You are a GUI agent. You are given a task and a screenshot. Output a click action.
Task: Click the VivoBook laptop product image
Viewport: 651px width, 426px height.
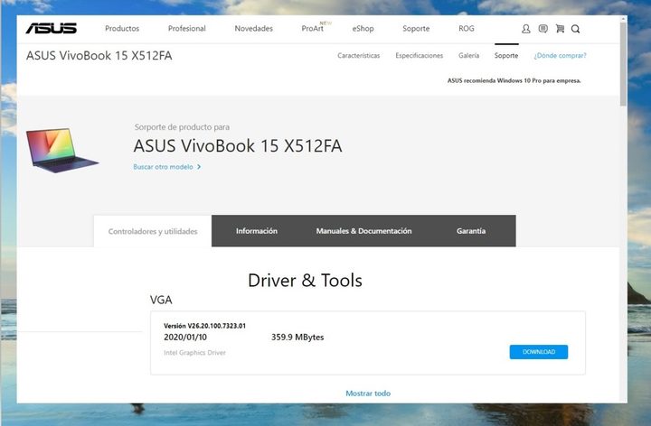point(61,149)
